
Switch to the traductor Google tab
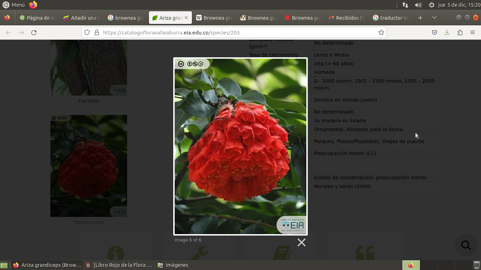tap(391, 18)
